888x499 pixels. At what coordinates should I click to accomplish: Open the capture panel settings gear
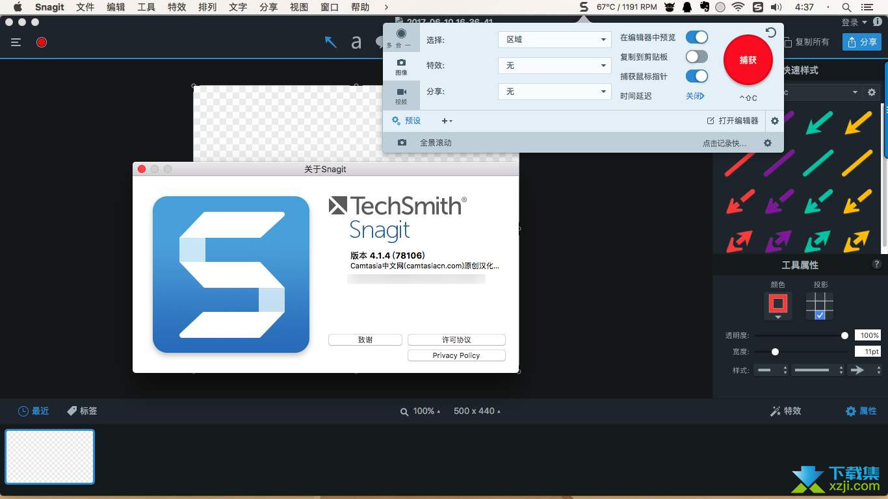point(774,121)
